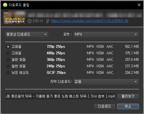
Task: Click the green app logo icon
Action: pos(5,5)
